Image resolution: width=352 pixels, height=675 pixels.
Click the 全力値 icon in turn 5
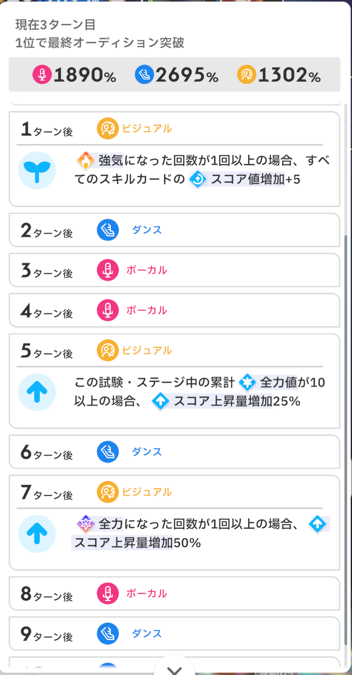[x=248, y=382]
